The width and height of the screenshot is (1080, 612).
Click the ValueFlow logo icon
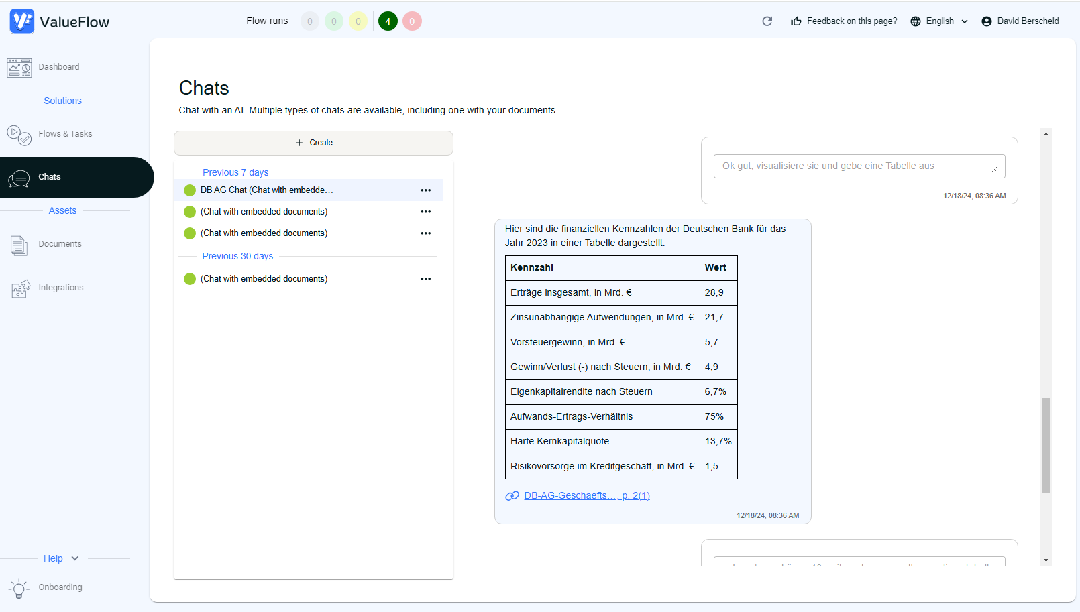pyautogui.click(x=22, y=21)
